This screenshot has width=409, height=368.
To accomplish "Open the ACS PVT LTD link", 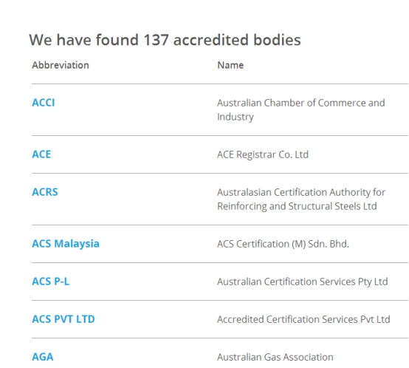I will 63,319.
